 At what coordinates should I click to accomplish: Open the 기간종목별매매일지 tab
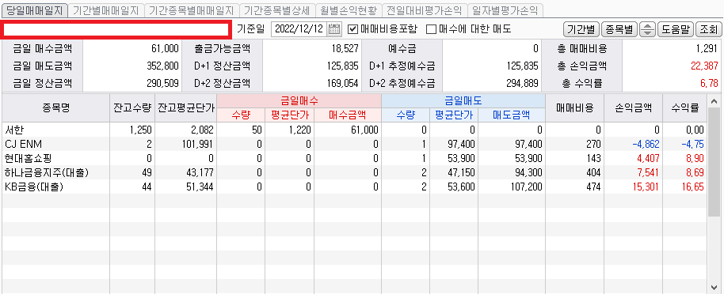(192, 9)
